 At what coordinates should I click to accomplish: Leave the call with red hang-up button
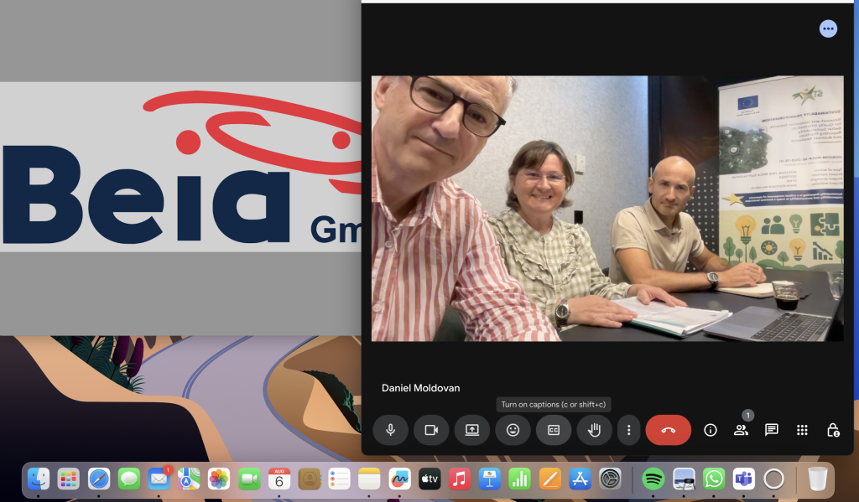click(x=668, y=430)
